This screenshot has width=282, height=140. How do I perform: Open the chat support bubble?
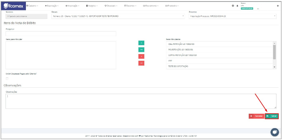pos(275,132)
